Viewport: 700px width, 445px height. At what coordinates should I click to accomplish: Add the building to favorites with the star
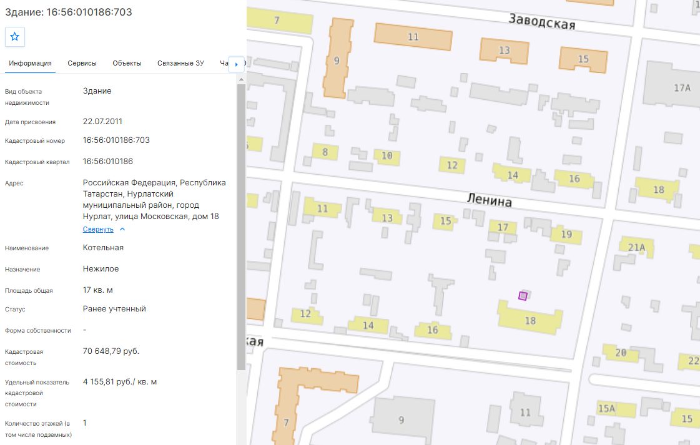(15, 37)
